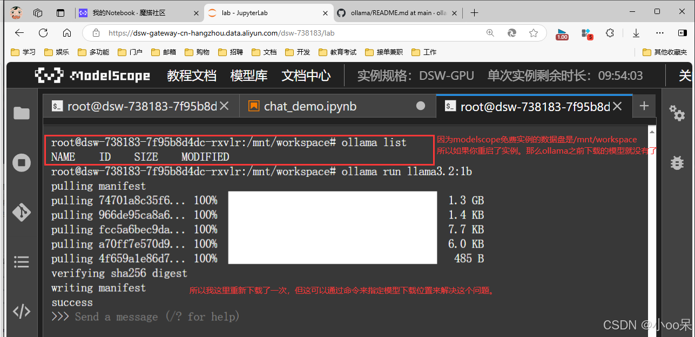Open the 招聘 bookmarks folder
The height and width of the screenshot is (337, 695).
(231, 52)
